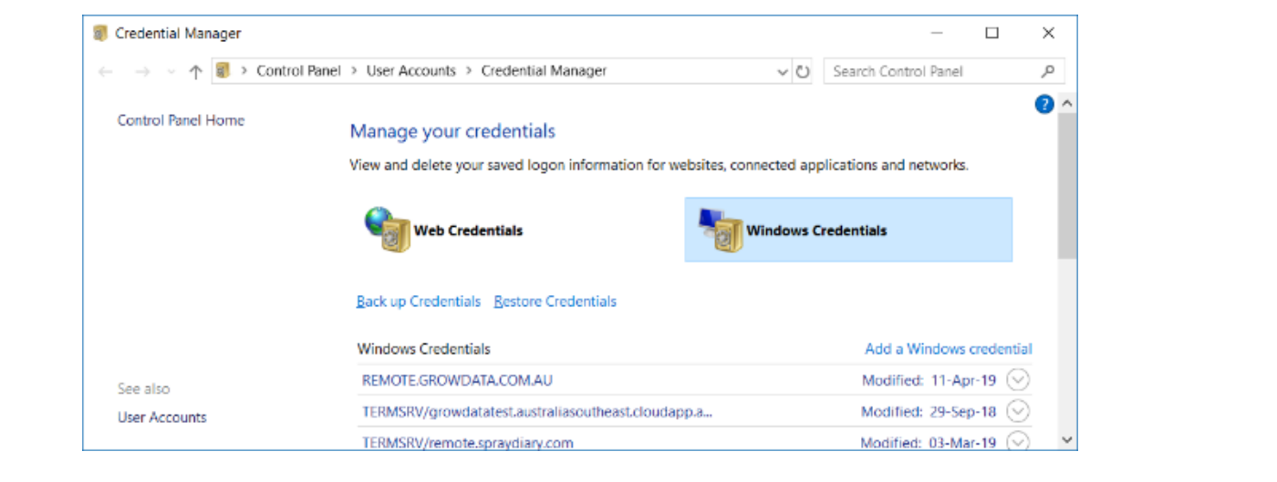This screenshot has height=482, width=1277.
Task: Open Help with the blue question icon
Action: [x=1044, y=105]
